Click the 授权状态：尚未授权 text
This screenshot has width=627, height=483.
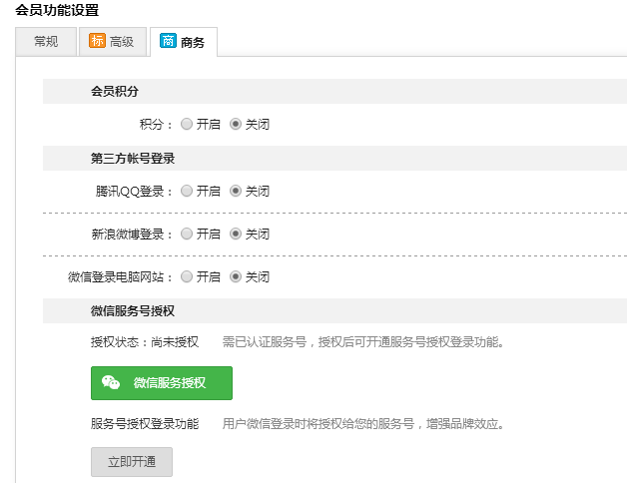tap(145, 342)
